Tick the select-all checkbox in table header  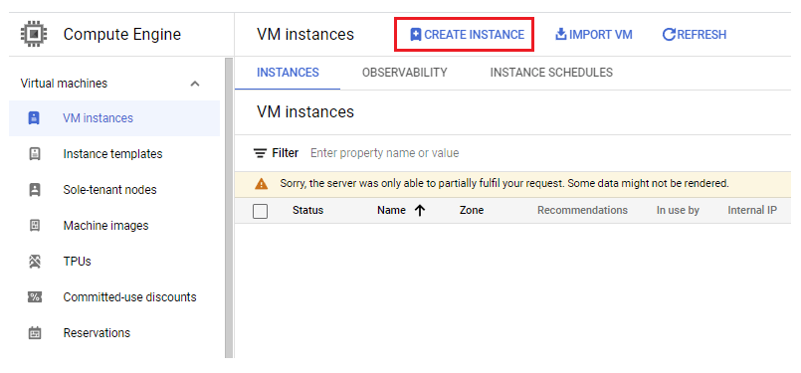click(x=260, y=211)
